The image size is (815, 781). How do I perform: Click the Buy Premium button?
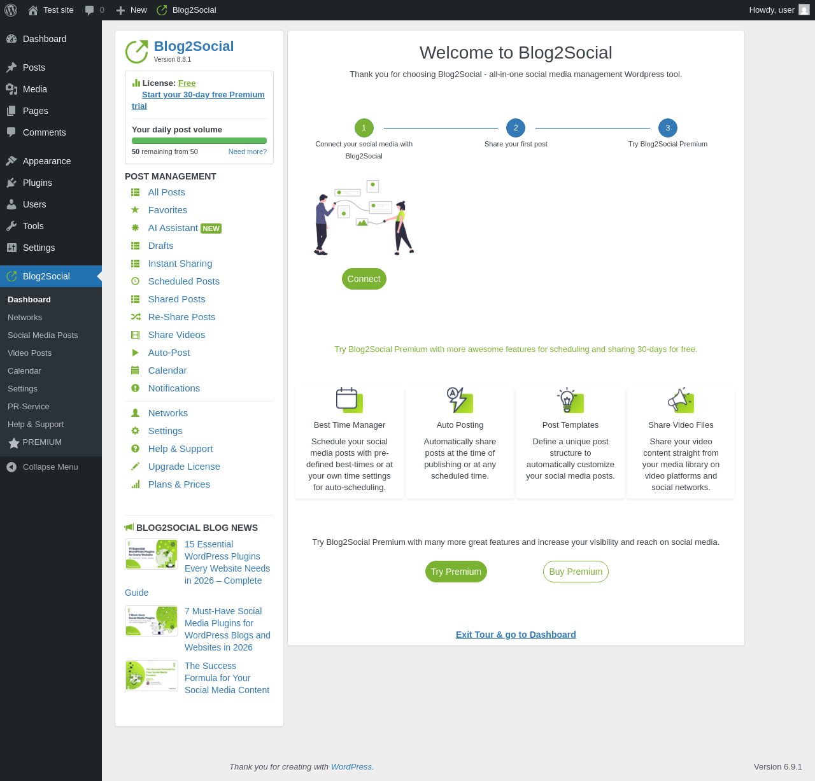tap(576, 572)
